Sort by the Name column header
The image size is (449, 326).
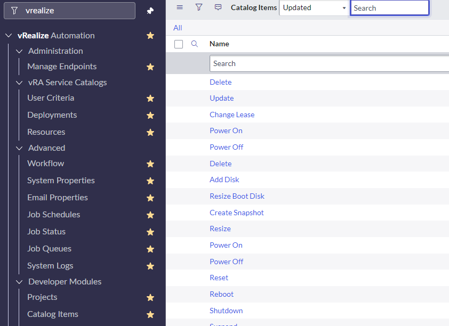pos(219,44)
